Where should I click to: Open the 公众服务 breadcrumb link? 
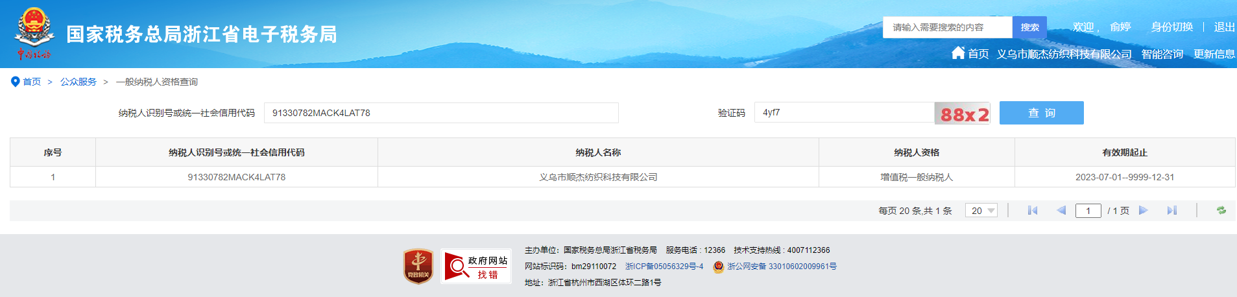tap(78, 82)
